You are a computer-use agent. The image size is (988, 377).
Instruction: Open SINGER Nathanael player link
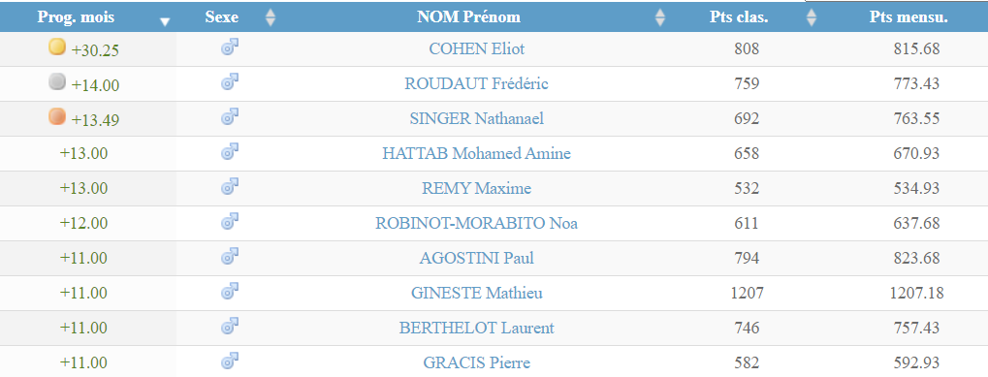click(476, 119)
